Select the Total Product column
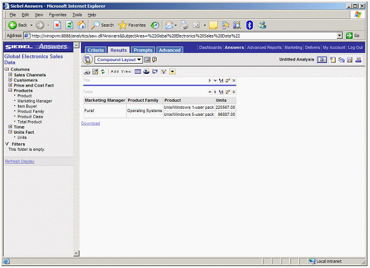Image resolution: width=370 pixels, height=268 pixels. tap(29, 122)
